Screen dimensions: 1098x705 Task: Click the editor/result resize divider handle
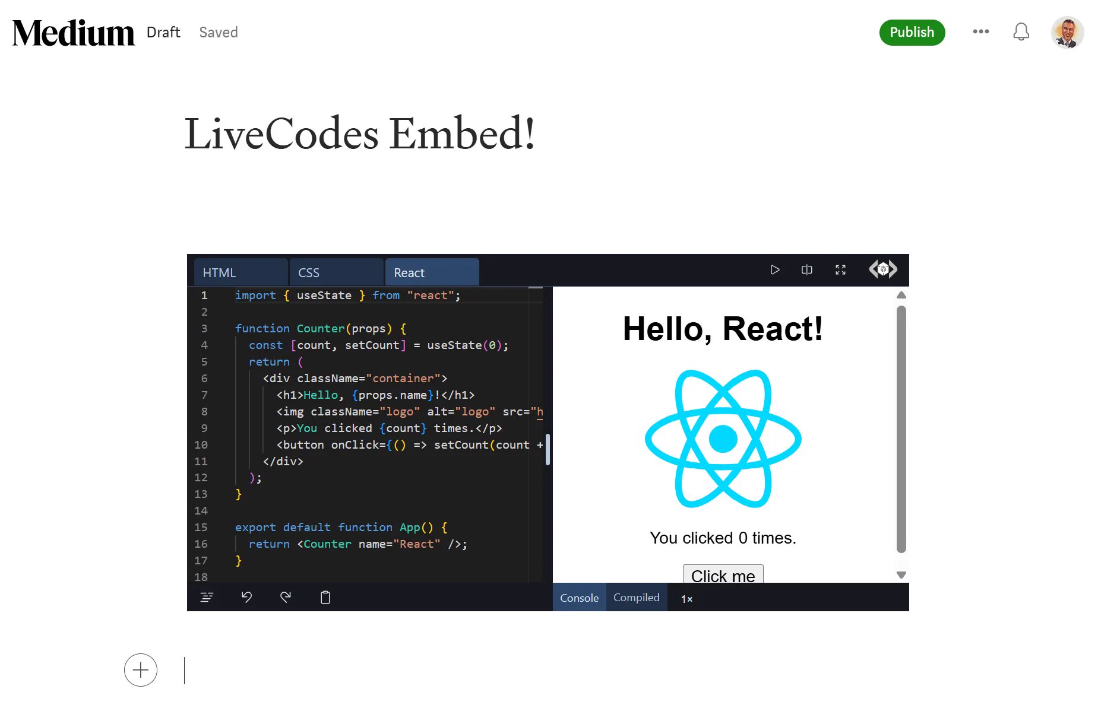click(x=548, y=449)
